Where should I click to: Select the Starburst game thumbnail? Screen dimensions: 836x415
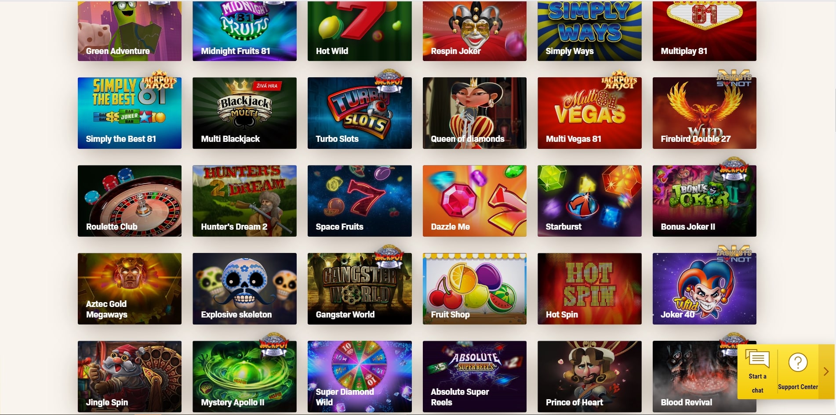tap(589, 201)
